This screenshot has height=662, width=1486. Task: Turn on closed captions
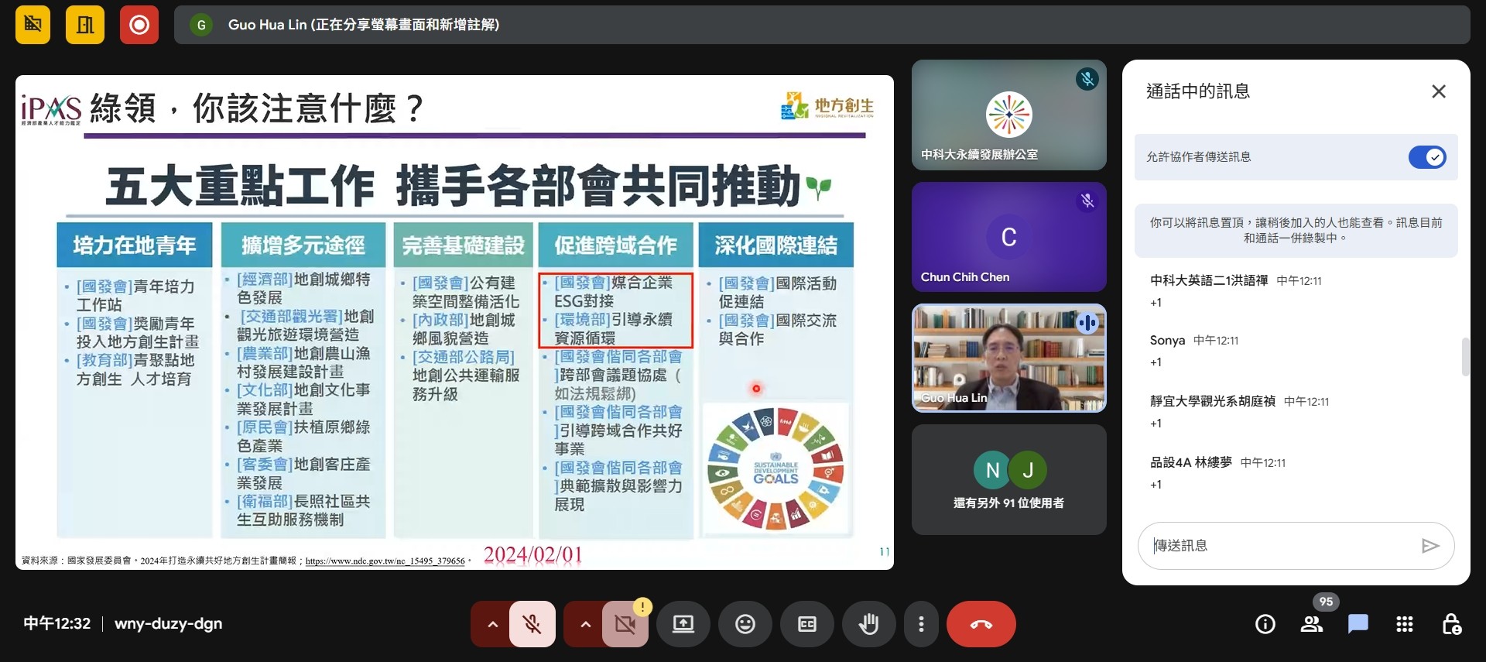pos(807,624)
